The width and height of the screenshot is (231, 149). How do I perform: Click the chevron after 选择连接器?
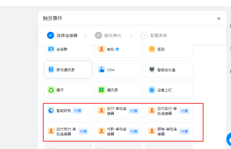85,36
